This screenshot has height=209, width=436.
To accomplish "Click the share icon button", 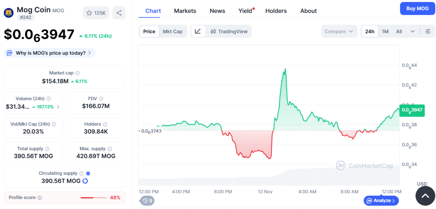I will [x=119, y=13].
